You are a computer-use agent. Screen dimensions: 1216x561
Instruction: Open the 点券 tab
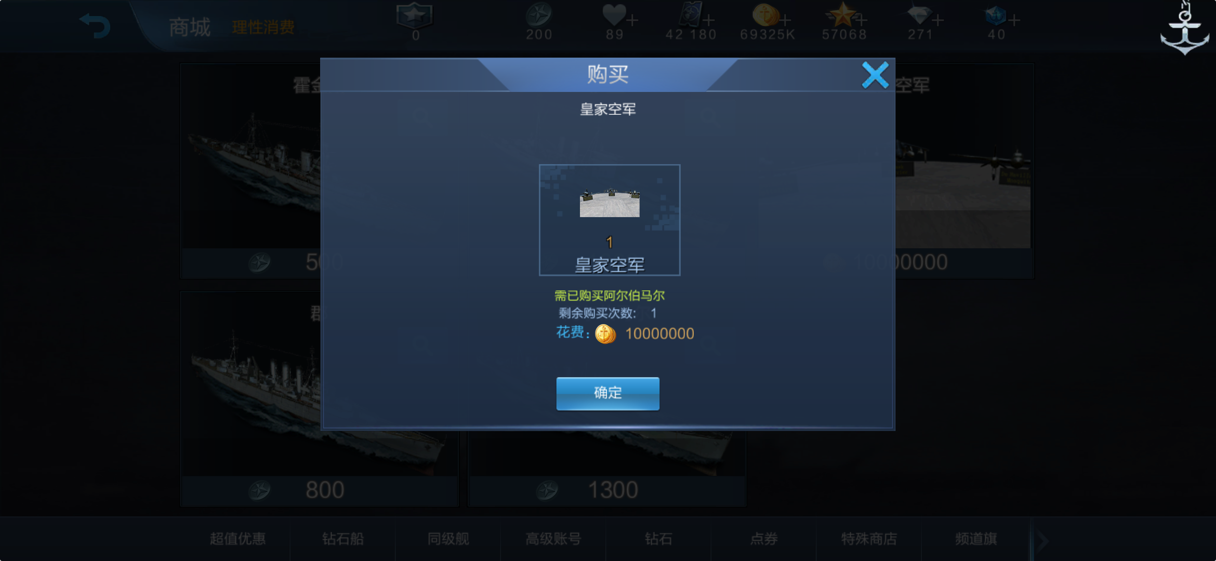[763, 539]
